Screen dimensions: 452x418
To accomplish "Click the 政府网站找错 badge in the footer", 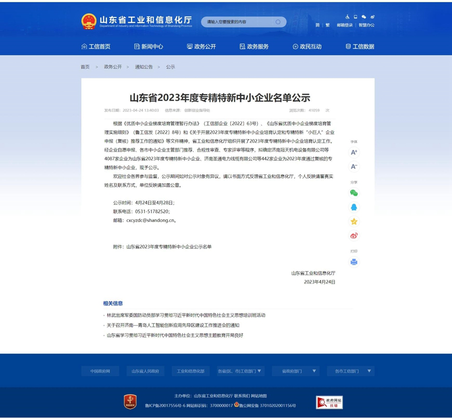I will [x=329, y=402].
